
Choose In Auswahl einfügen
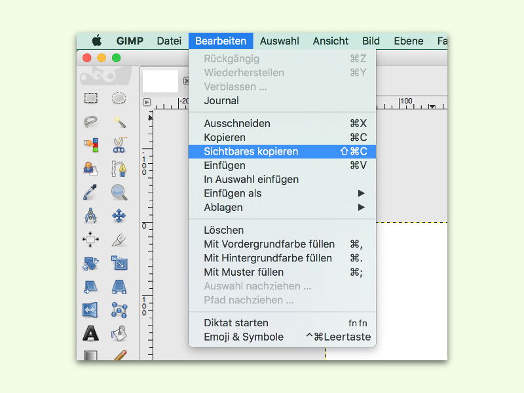tap(282, 179)
